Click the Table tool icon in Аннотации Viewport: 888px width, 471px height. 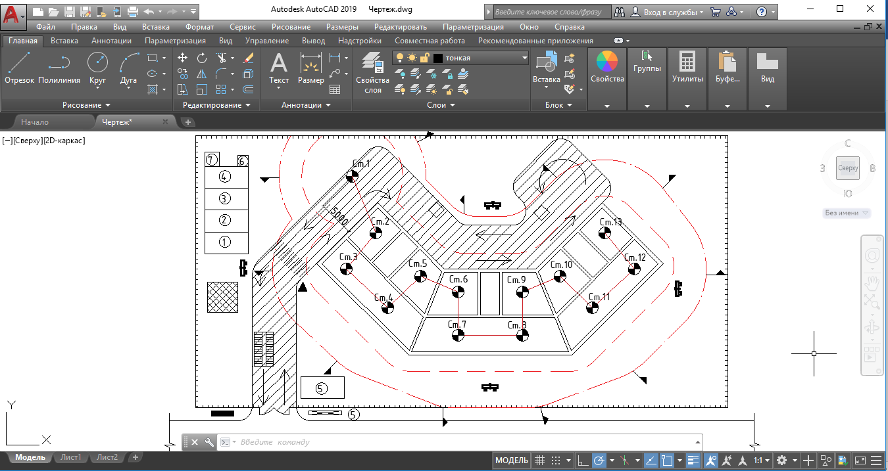click(x=335, y=89)
